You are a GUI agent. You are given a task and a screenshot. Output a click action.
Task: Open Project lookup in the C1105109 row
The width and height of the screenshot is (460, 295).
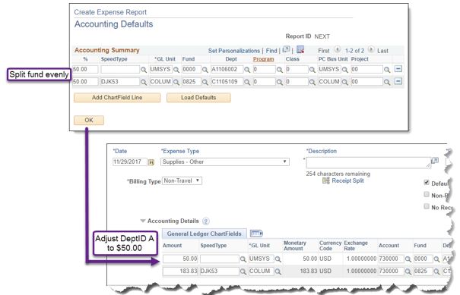(x=387, y=82)
